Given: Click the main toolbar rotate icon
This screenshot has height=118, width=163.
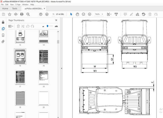Looking at the screenshot, I should click(156, 14).
